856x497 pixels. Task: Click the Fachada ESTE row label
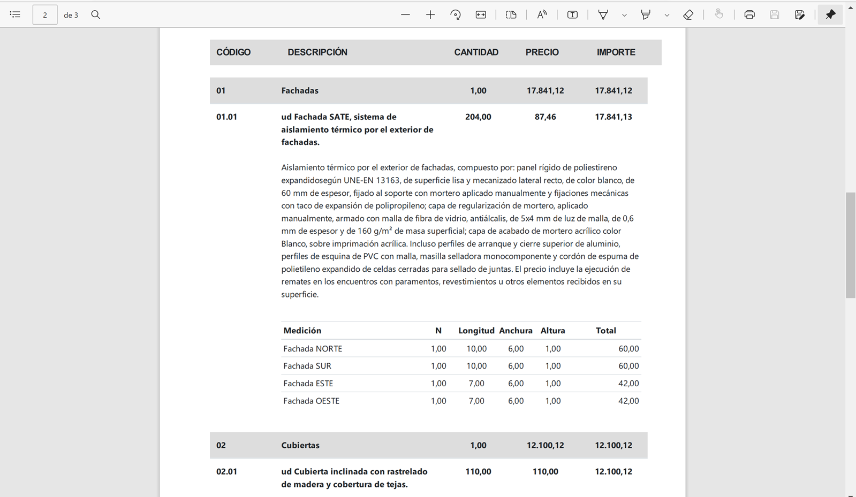click(308, 384)
